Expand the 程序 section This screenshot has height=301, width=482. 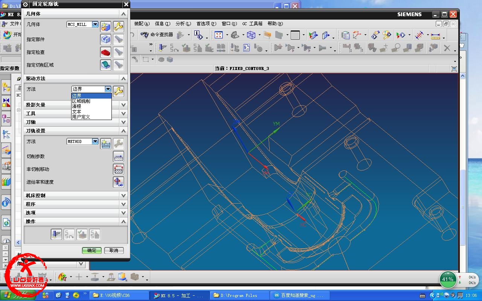click(123, 204)
